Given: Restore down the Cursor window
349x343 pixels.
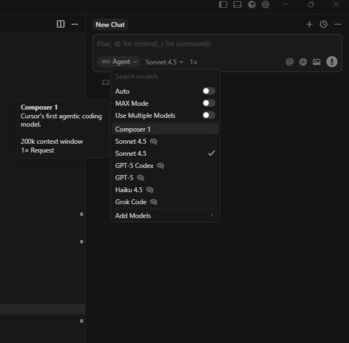Looking at the screenshot, I should [311, 4].
